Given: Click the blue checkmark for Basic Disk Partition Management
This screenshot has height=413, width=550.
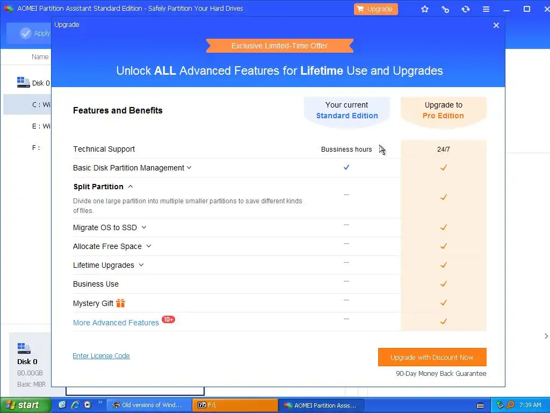Looking at the screenshot, I should (346, 167).
